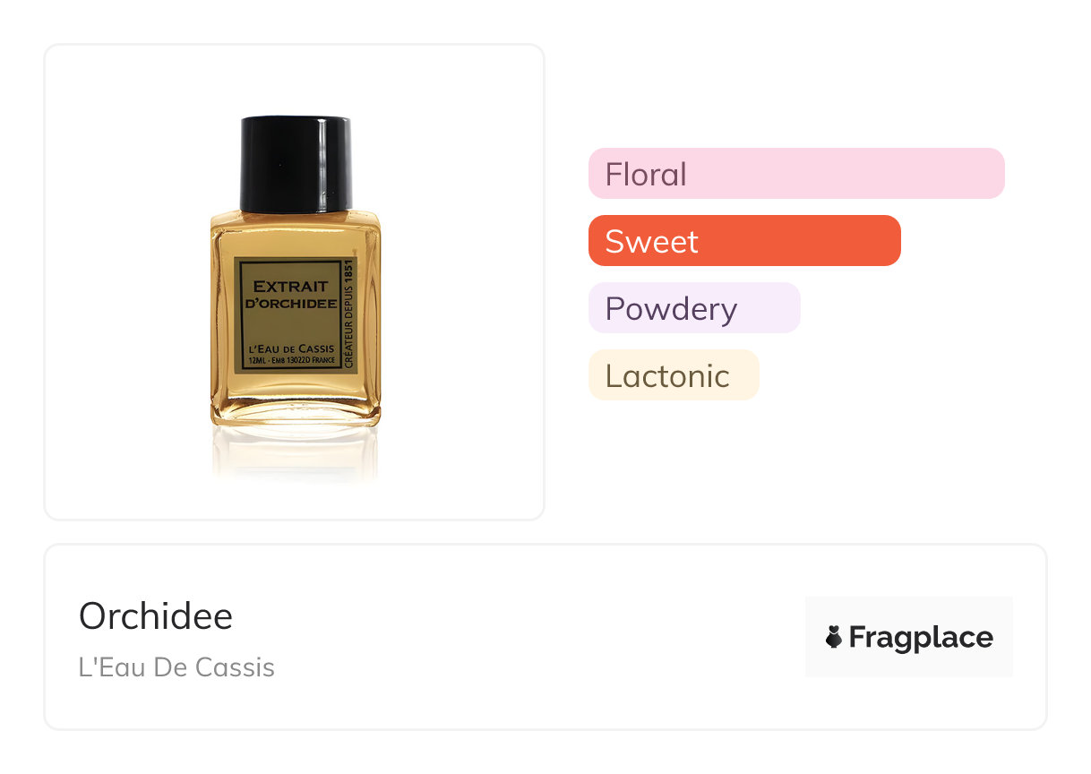The width and height of the screenshot is (1091, 774).
Task: Click the white Sweet label text
Action: click(651, 241)
